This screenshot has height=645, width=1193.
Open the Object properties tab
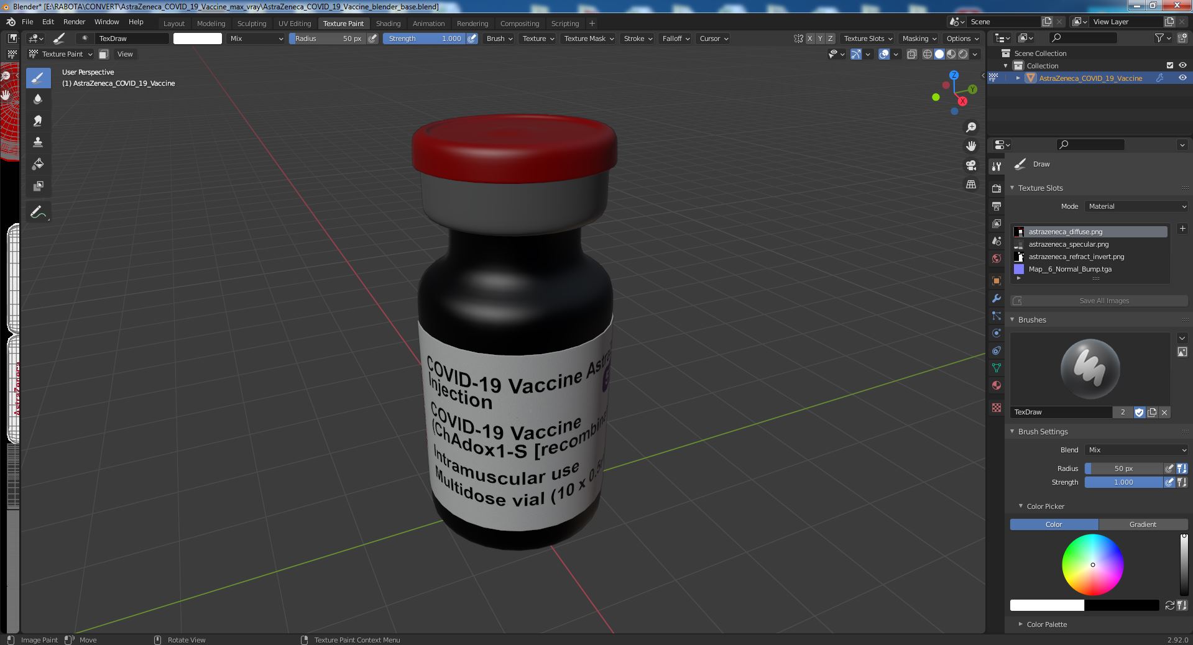[x=997, y=281]
